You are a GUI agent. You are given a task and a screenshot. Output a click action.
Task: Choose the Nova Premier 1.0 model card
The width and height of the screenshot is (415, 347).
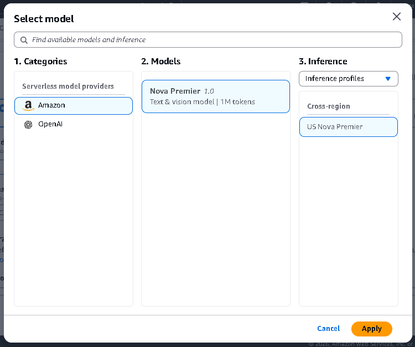pos(216,96)
